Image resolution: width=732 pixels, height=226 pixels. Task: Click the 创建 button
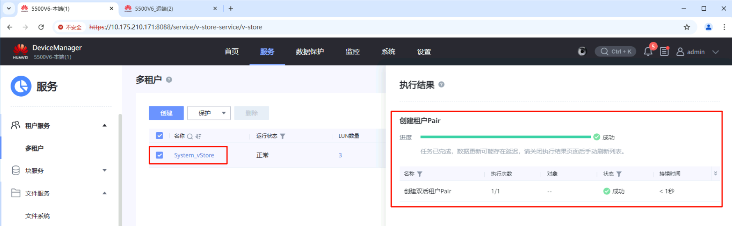point(166,113)
